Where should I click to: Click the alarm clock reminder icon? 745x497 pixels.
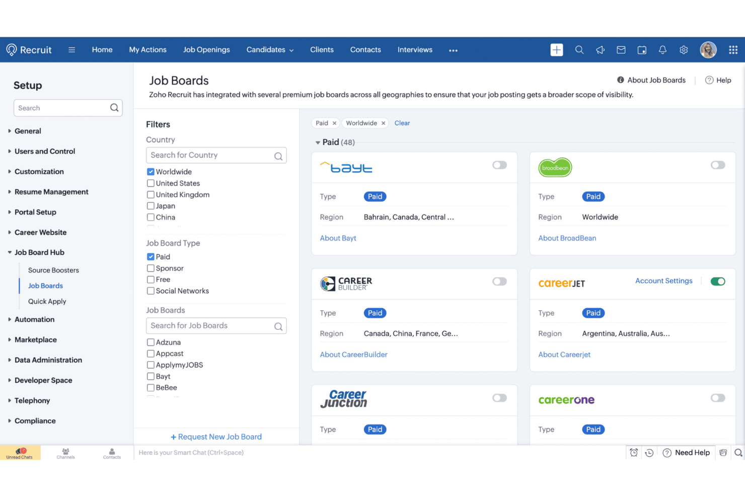coord(634,453)
